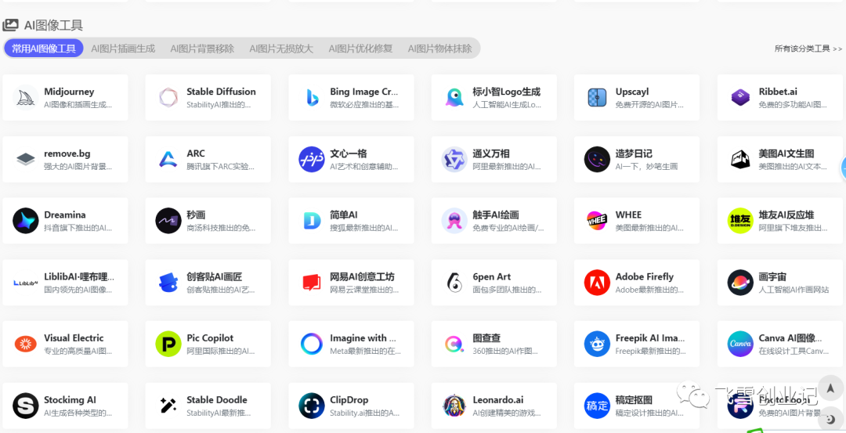Click the Freepik robot icon

pyautogui.click(x=597, y=344)
